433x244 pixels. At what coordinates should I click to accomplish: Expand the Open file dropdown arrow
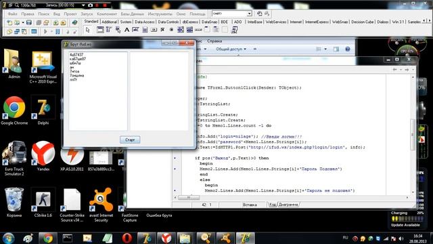(23, 22)
